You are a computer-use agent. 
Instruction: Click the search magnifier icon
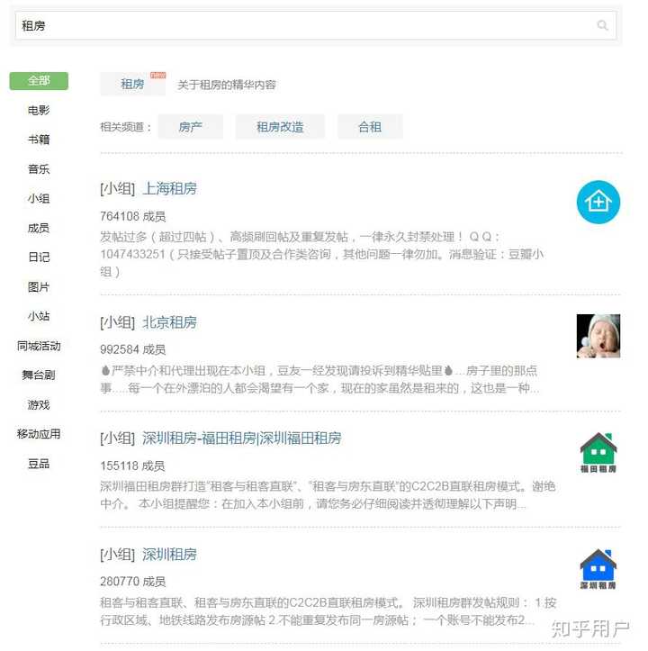[602, 26]
